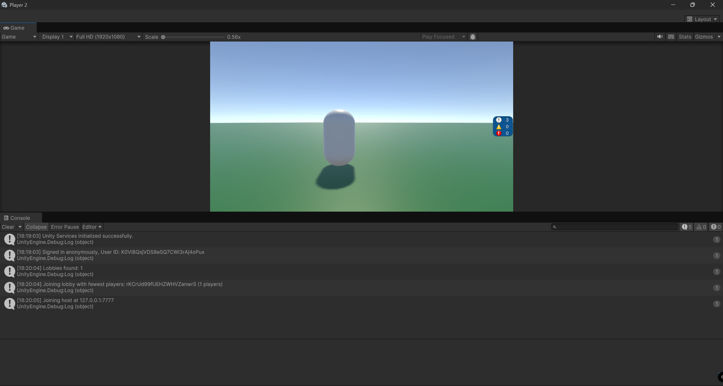This screenshot has width=723, height=386.
Task: Open the Editor dropdown in Console
Action: pyautogui.click(x=92, y=227)
